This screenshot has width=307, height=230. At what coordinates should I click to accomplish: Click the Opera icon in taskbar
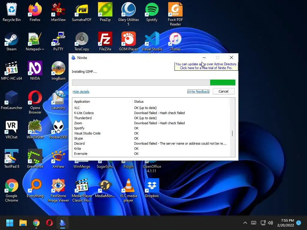pyautogui.click(x=49, y=223)
